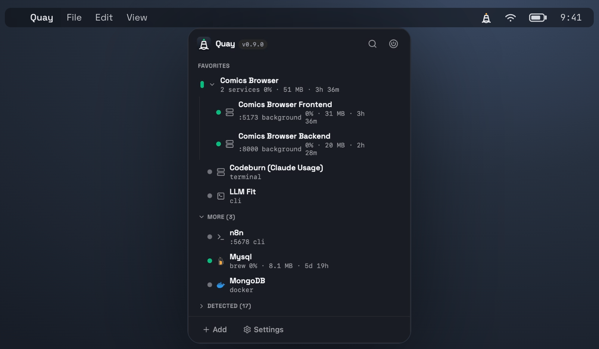Click the Wi-Fi icon in menu bar
This screenshot has height=349, width=599.
click(510, 18)
